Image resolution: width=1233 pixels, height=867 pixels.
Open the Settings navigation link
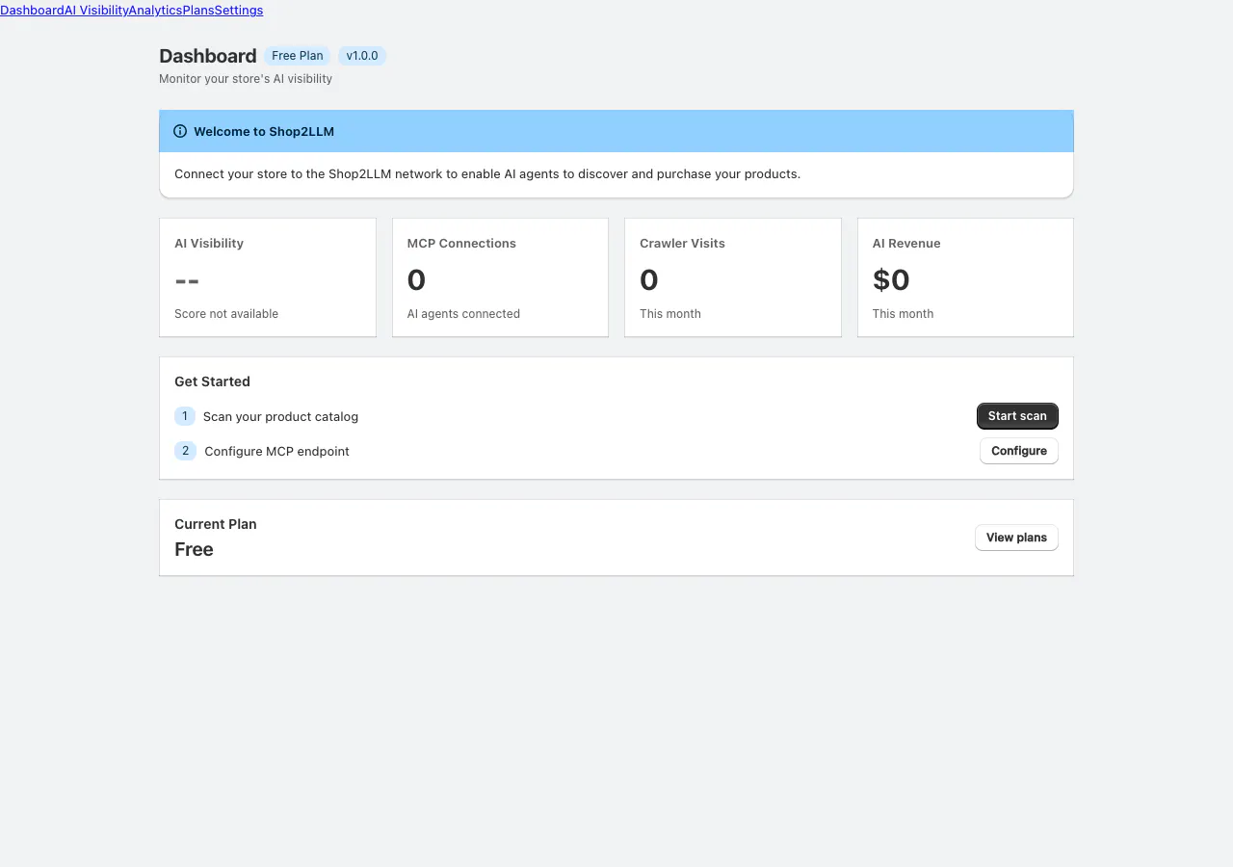pos(238,10)
